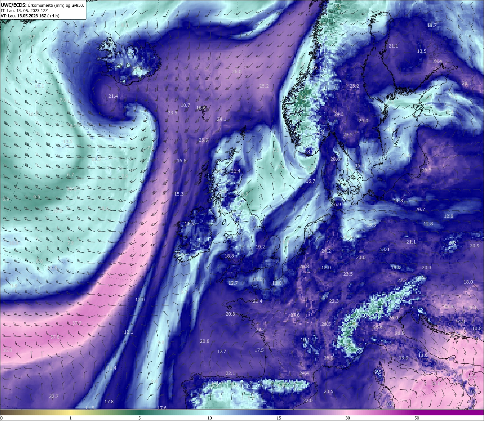Click the '13.0' value on the map
Screen dimensions: 484x421
(384, 250)
